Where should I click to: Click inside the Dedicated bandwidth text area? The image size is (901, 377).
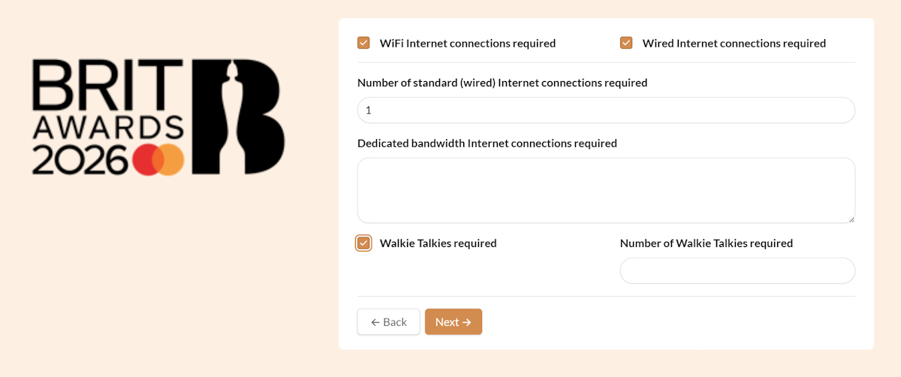606,190
